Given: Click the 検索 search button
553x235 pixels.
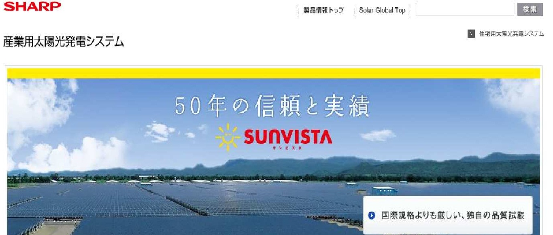Looking at the screenshot, I should pyautogui.click(x=530, y=10).
